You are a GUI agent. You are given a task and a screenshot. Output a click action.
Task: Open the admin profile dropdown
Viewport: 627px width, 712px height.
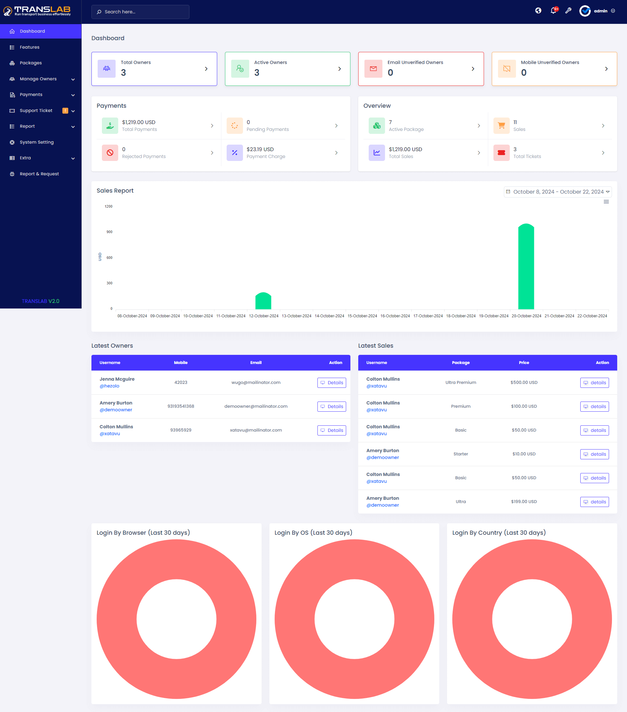coord(600,11)
